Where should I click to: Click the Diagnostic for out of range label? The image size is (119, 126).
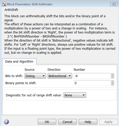[x=34, y=95]
